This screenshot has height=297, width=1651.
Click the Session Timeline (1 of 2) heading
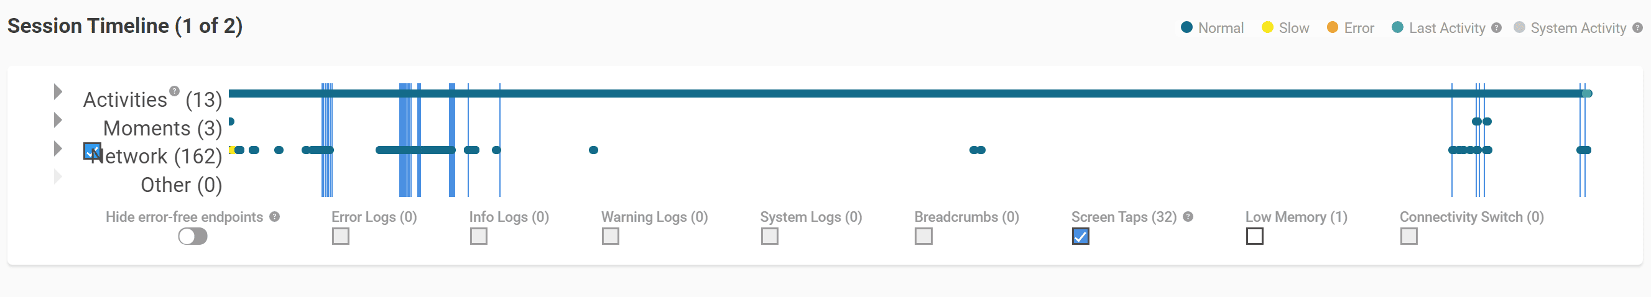point(125,26)
